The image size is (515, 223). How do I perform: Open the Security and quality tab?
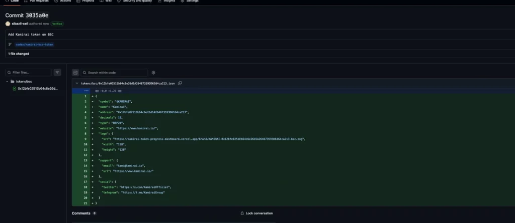pos(134,2)
